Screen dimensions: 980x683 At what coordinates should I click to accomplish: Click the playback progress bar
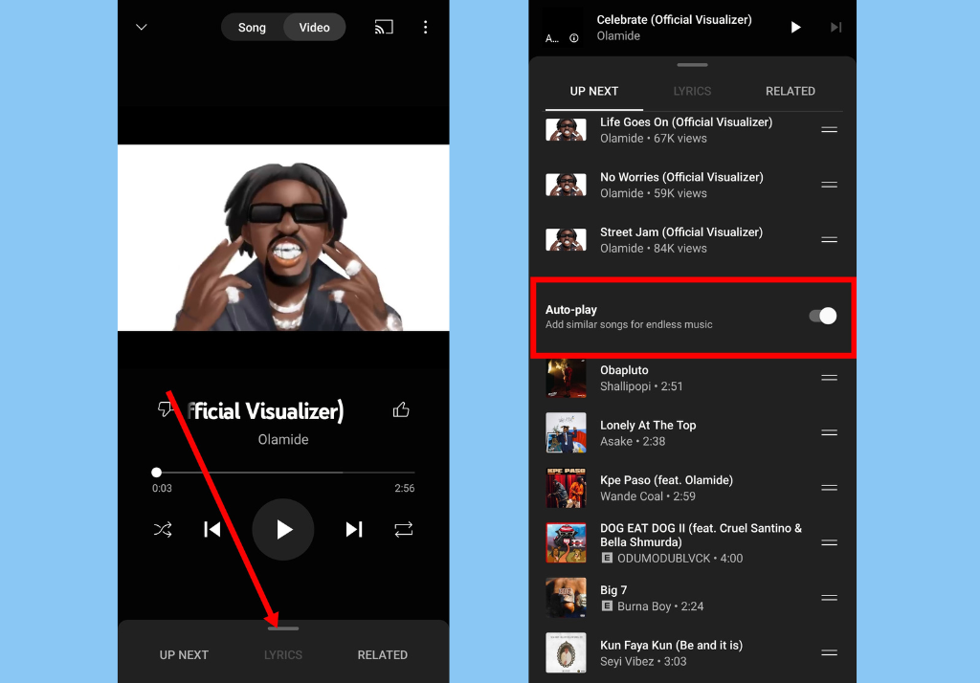click(283, 473)
